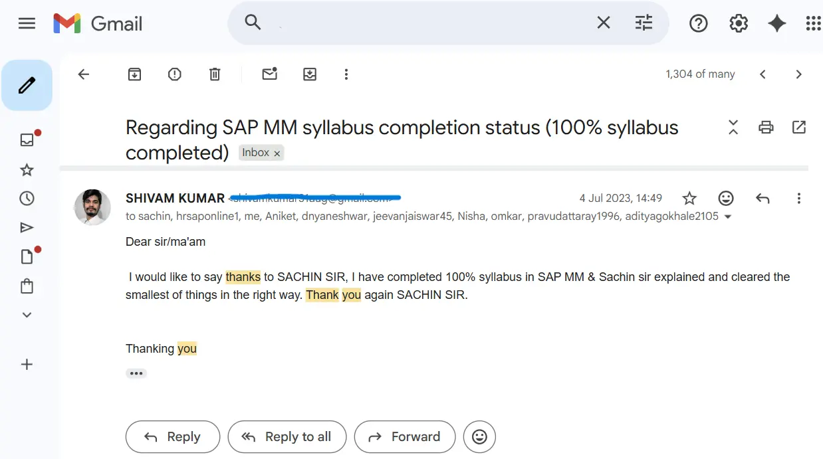823x459 pixels.
Task: Reply using arrow icon in message header
Action: [763, 198]
